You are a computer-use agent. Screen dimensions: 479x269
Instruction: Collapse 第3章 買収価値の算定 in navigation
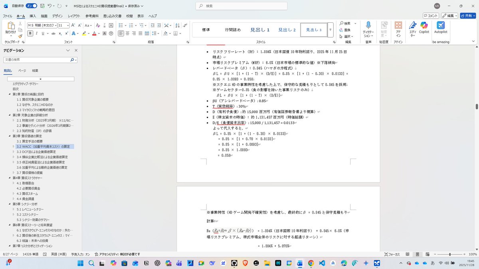tap(10, 136)
